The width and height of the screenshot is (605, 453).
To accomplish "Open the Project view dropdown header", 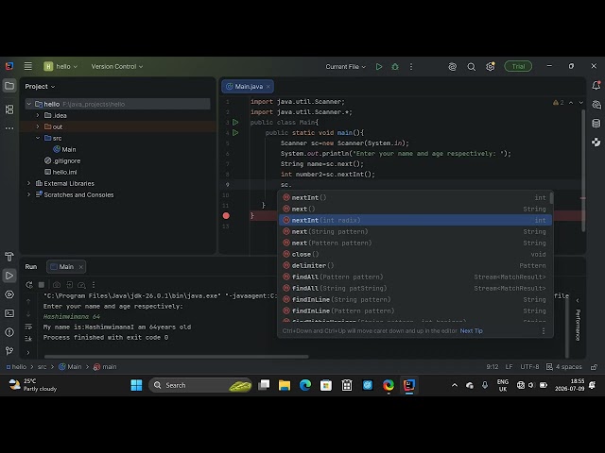I will click(x=40, y=86).
